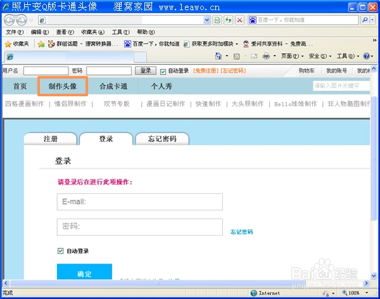Click the blue 忘记密码 link beside password

point(242,232)
